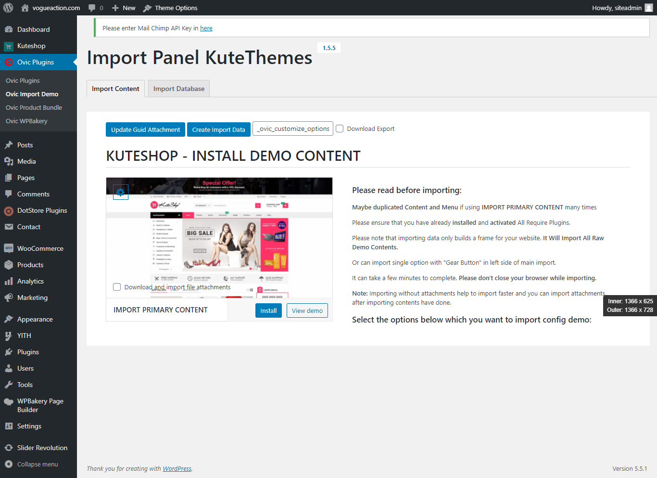This screenshot has height=478, width=657.
Task: Click the Slider Revolution refresh icon
Action: point(9,448)
